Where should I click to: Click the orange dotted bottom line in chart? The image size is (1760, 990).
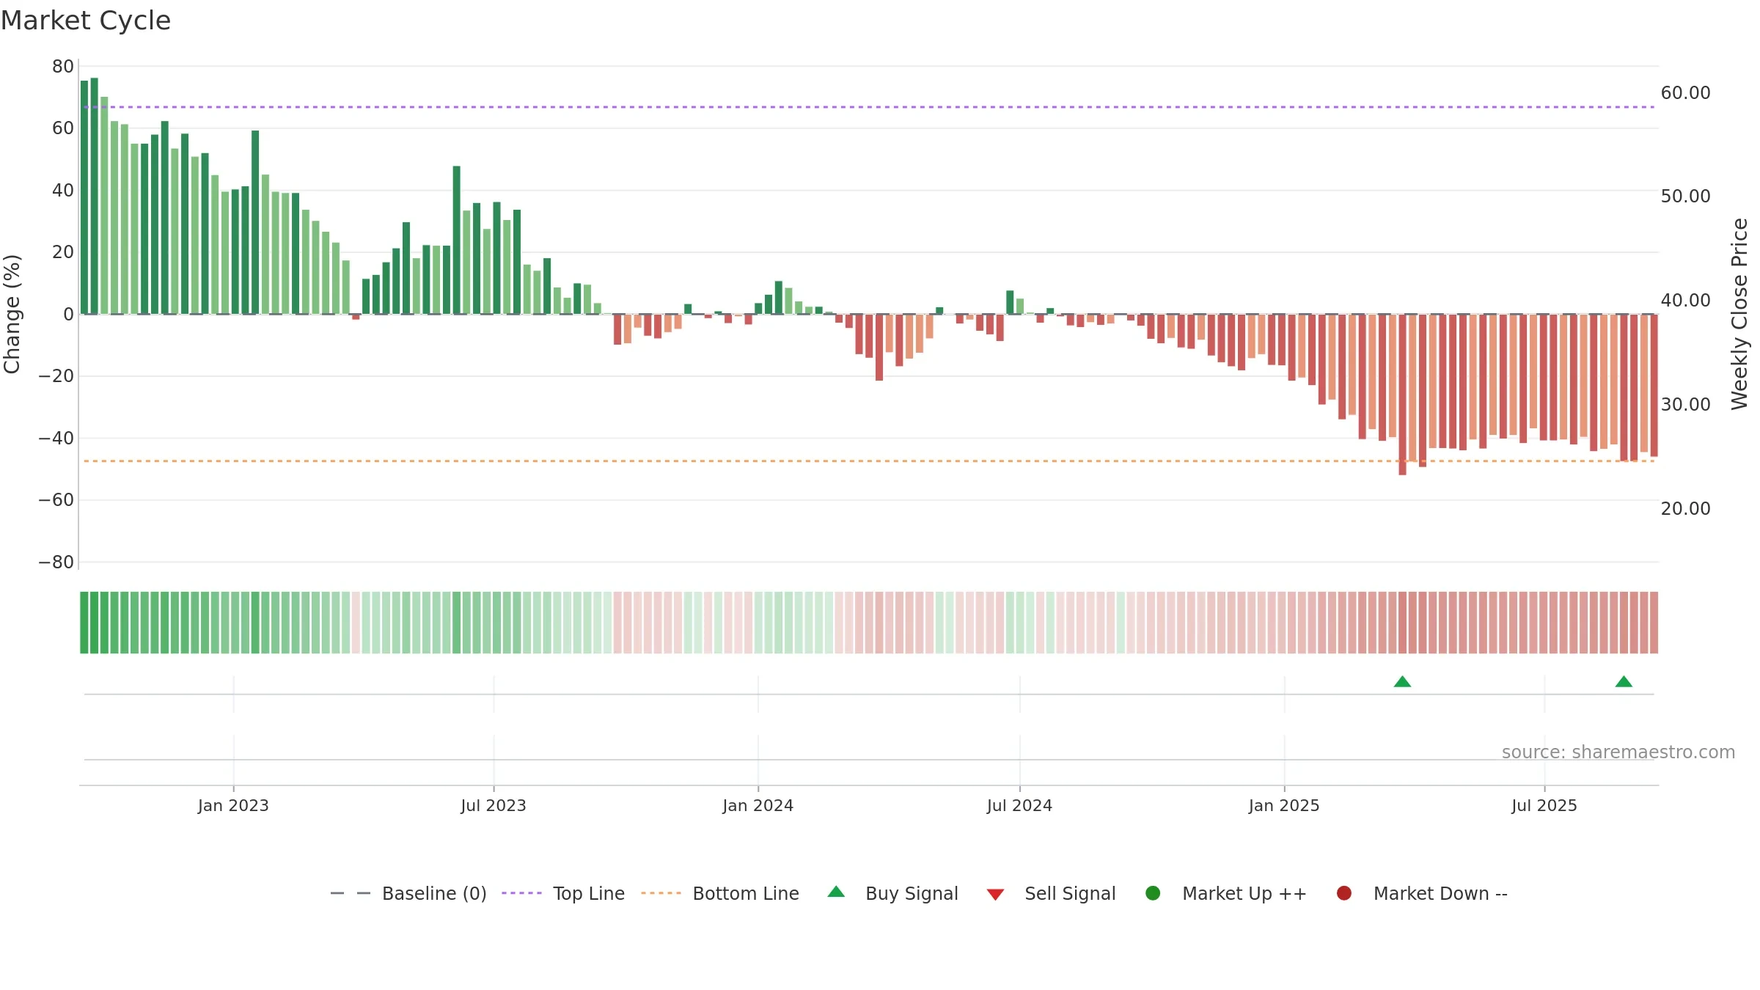point(869,461)
